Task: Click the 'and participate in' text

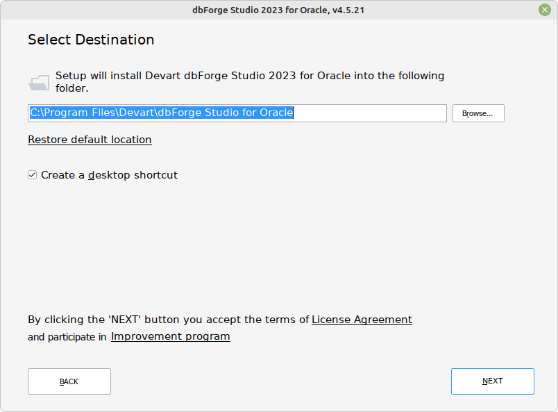Action: click(67, 337)
